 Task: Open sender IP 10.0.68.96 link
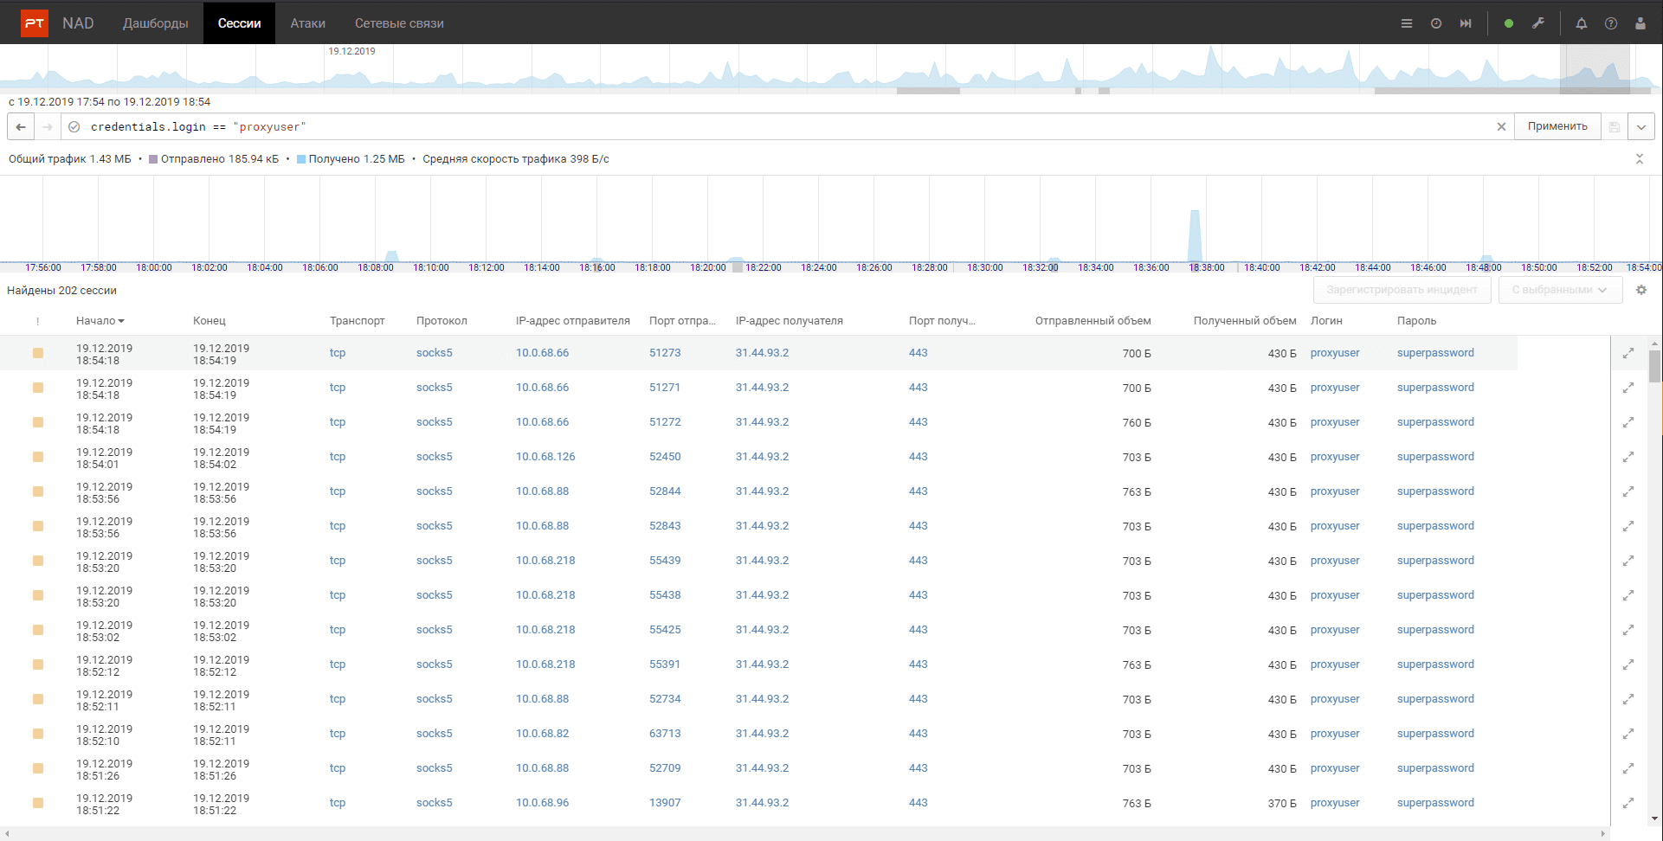click(543, 803)
